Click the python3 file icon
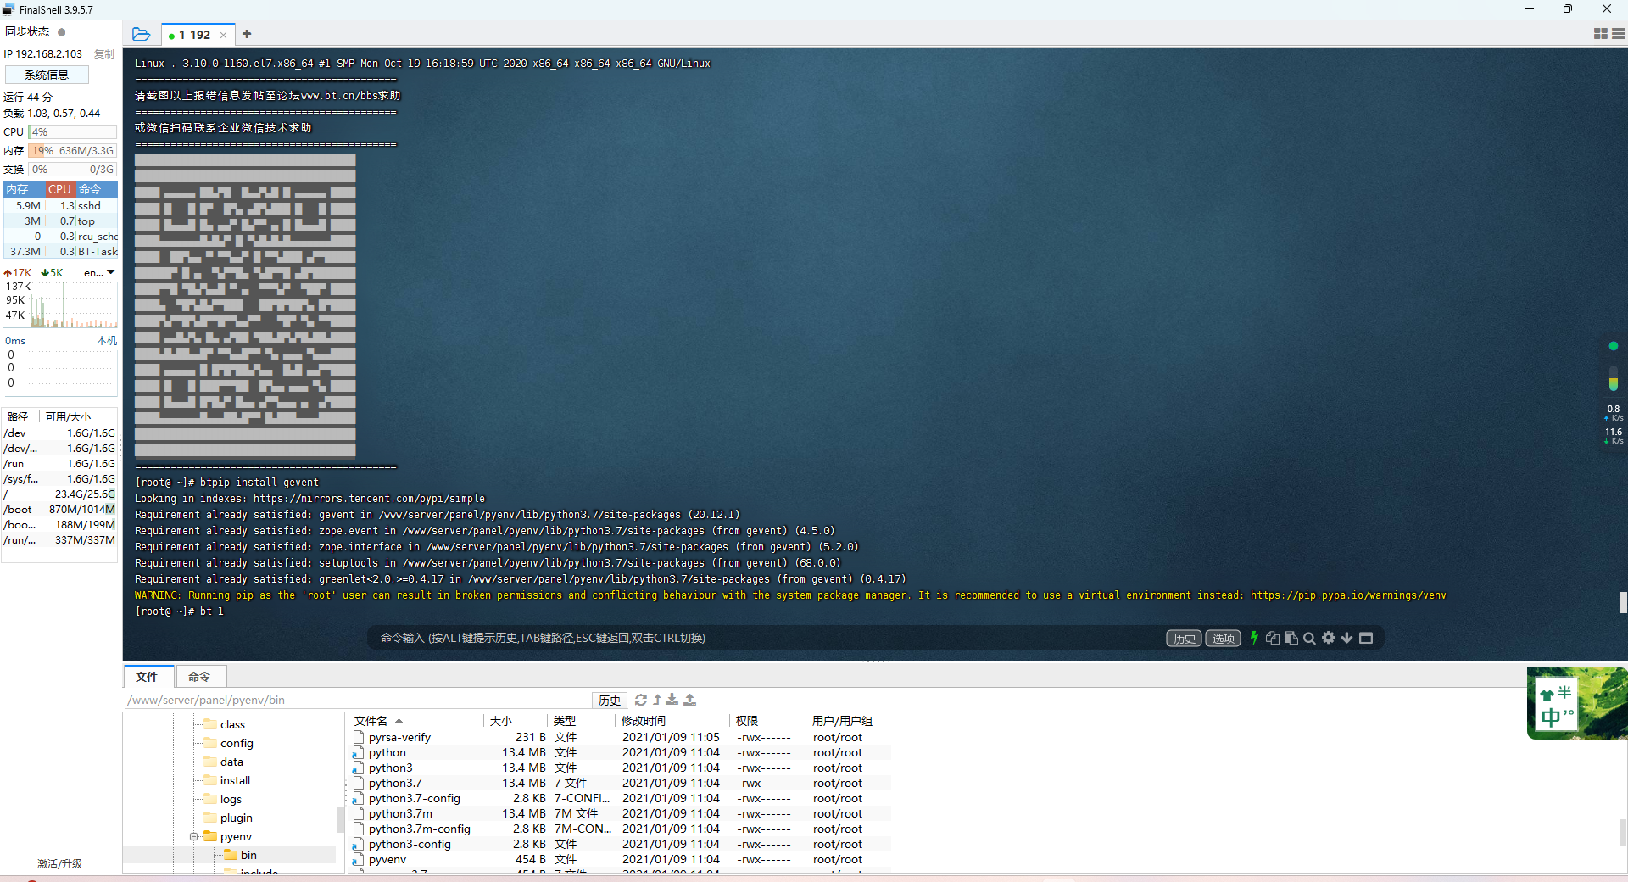Image resolution: width=1628 pixels, height=882 pixels. pos(359,768)
